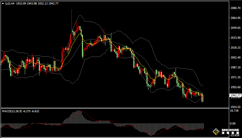Click the MACD histogram peak bar
This screenshot has width=242, height=138.
[79, 117]
